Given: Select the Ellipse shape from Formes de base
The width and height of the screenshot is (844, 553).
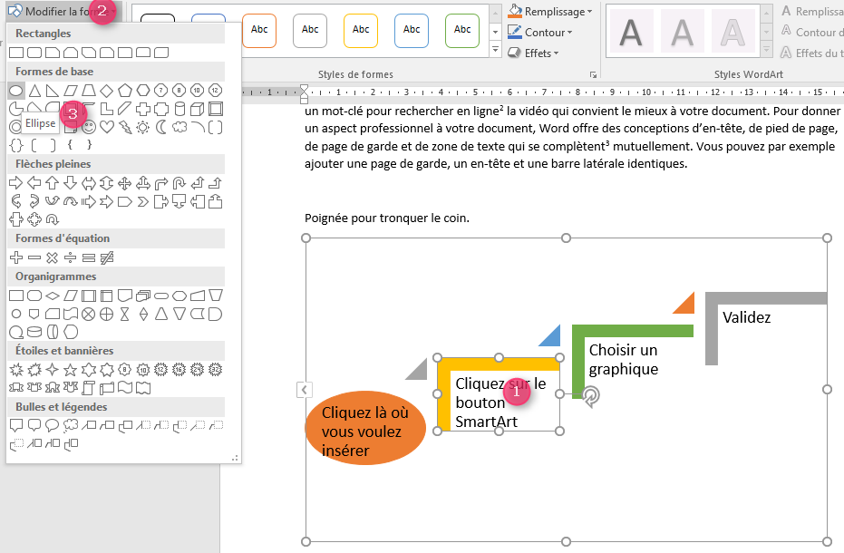Looking at the screenshot, I should coord(15,90).
